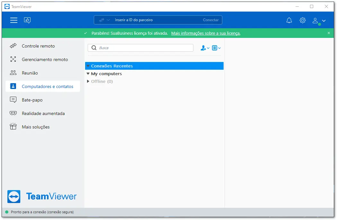The height and width of the screenshot is (220, 337).
Task: Click the Conectar button
Action: [211, 20]
